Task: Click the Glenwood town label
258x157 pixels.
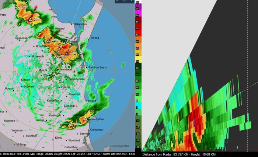Action: click(66, 70)
